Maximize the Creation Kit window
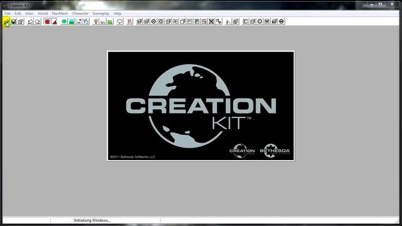 click(381, 4)
